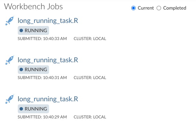
Task: Click CLUSTER: LOCAL of the middle job
Action: (90, 78)
